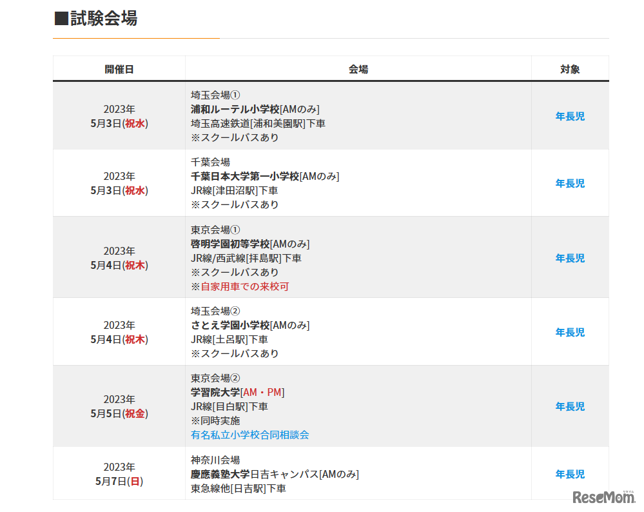This screenshot has width=644, height=512.
Task: Click JR線[津田沼駅]下車 access text
Action: point(234,191)
